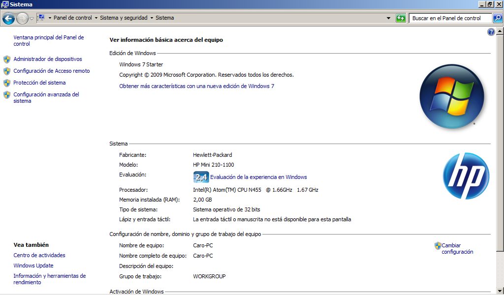Open Información y herramientas de rendimiento
504x295 pixels.
pos(50,279)
